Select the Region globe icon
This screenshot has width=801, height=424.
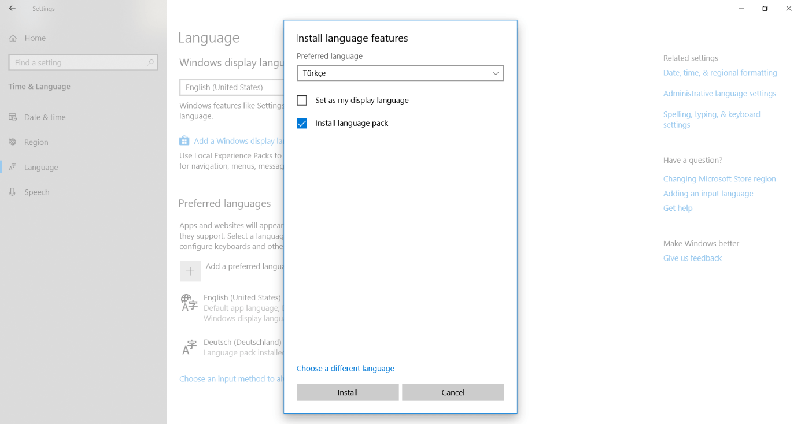pyautogui.click(x=13, y=142)
